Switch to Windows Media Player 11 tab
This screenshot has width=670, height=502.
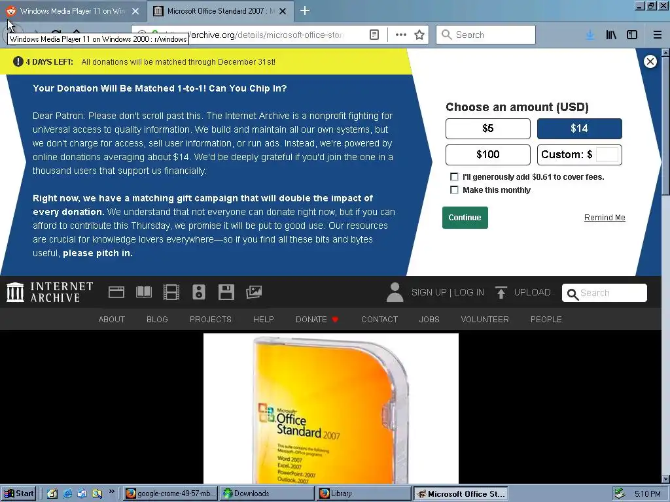(x=73, y=11)
